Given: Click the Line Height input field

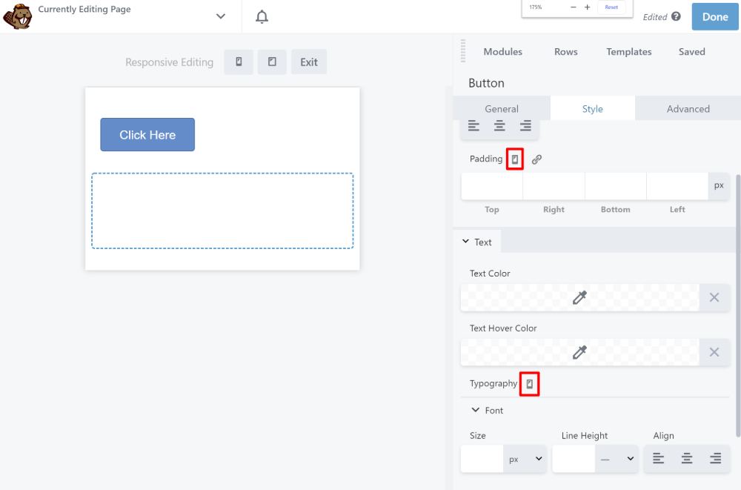Looking at the screenshot, I should [574, 459].
